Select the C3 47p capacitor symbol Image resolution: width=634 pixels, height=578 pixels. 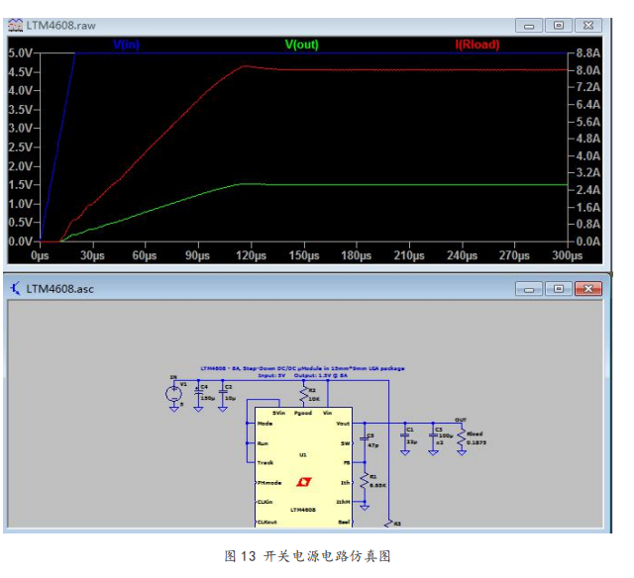[x=365, y=438]
